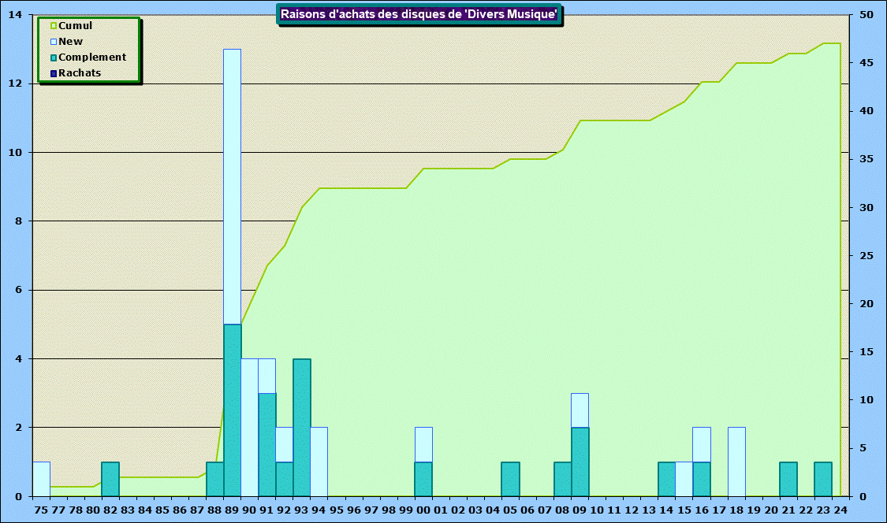887x523 pixels.
Task: Select the teal Complement bar for year 93
Action: pos(302,427)
